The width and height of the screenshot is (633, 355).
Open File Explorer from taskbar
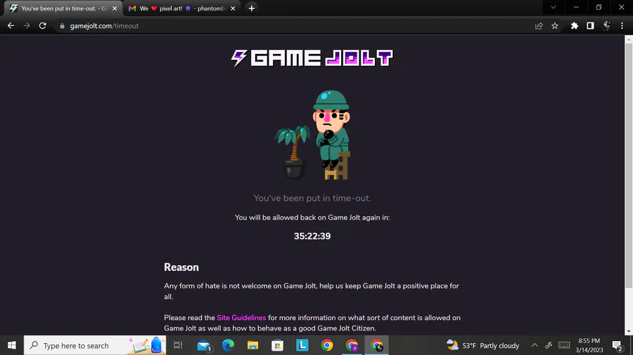(x=252, y=345)
